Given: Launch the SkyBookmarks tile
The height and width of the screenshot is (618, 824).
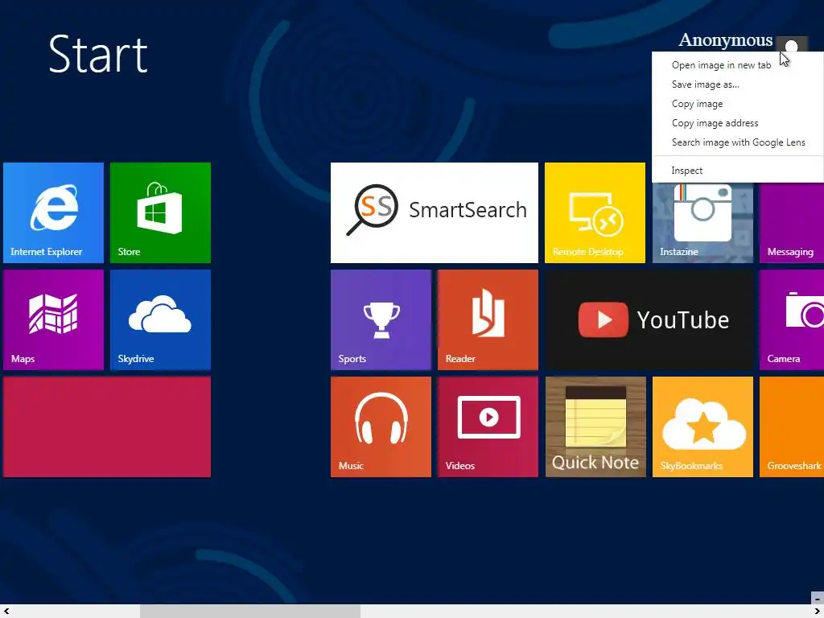Looking at the screenshot, I should tap(702, 426).
